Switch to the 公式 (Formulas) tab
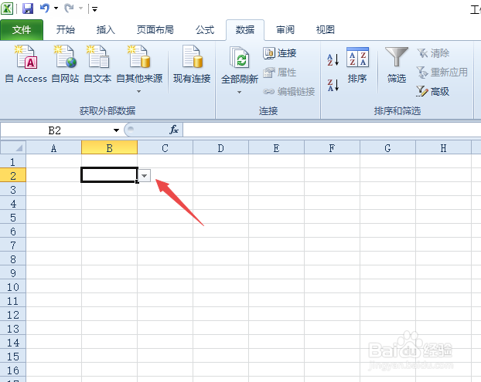The image size is (481, 382). (x=205, y=29)
